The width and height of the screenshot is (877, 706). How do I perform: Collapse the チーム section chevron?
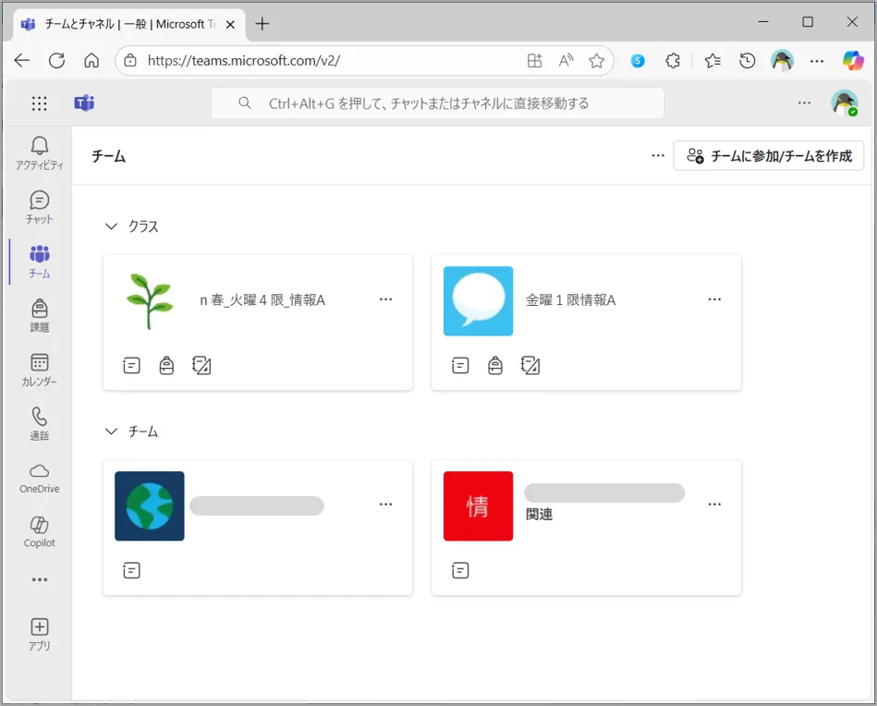tap(112, 432)
